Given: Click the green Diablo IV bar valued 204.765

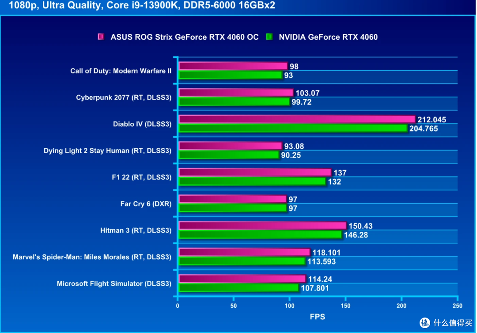Looking at the screenshot, I should (x=293, y=129).
